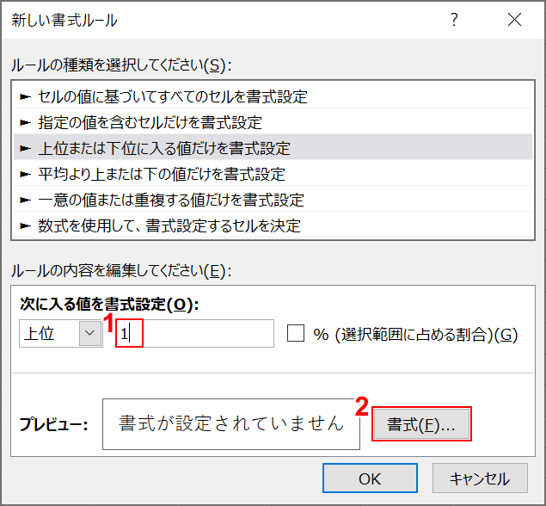Enable the % (選択範囲に占める割合) checkbox

tap(296, 334)
